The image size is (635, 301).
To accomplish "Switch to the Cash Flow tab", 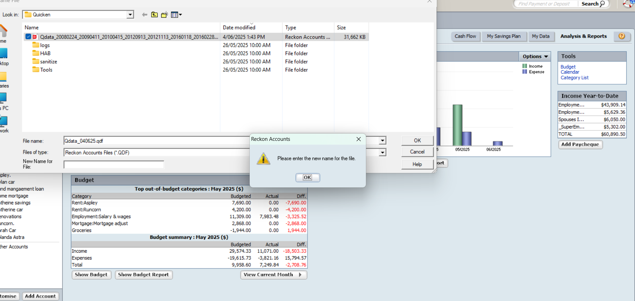I will click(465, 36).
